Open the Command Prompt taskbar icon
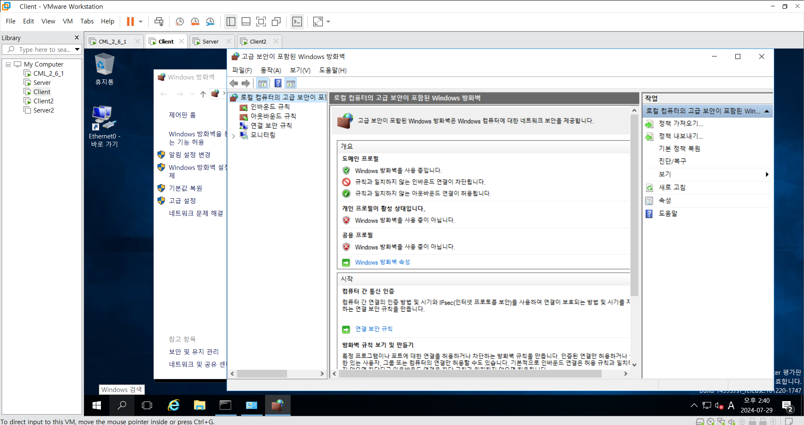Image resolution: width=804 pixels, height=425 pixels. (225, 405)
